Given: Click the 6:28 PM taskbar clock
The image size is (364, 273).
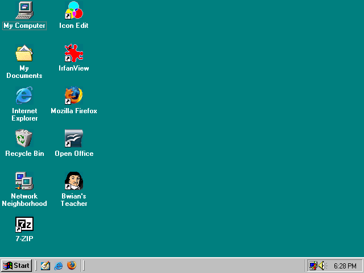Looking at the screenshot, I should (345, 266).
